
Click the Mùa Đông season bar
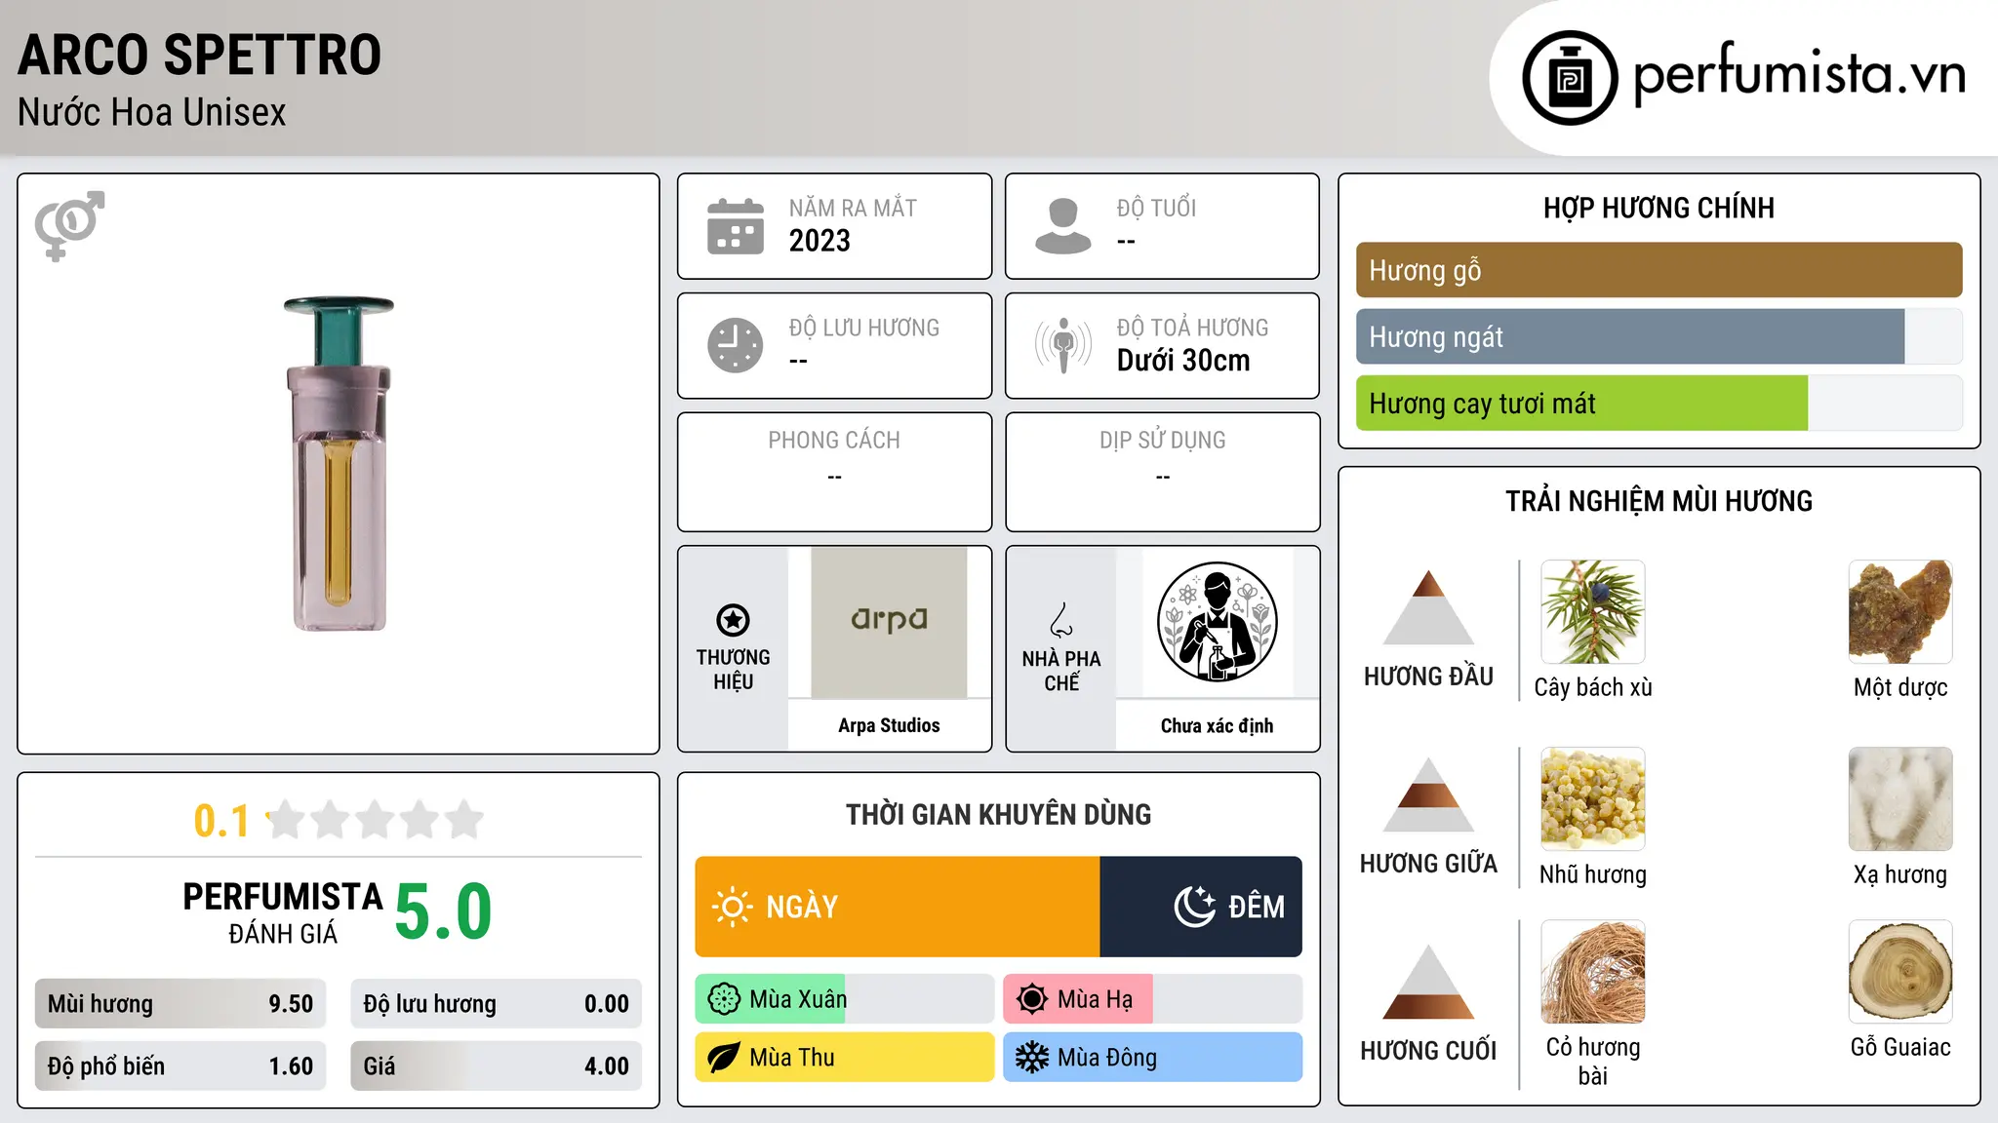pyautogui.click(x=1153, y=1058)
